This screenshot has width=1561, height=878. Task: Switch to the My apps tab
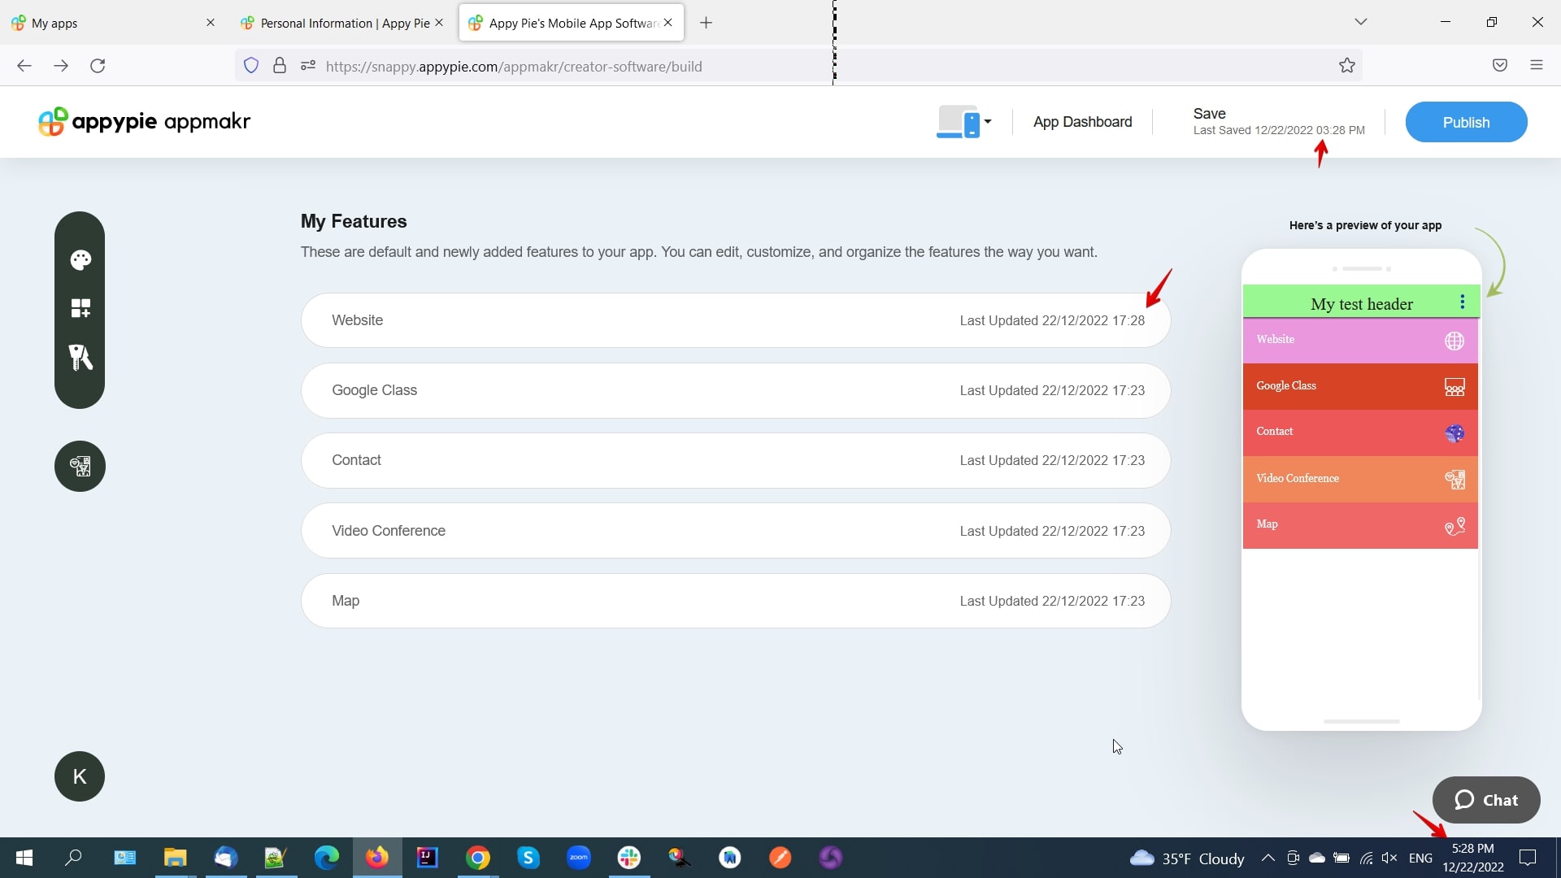pos(114,23)
